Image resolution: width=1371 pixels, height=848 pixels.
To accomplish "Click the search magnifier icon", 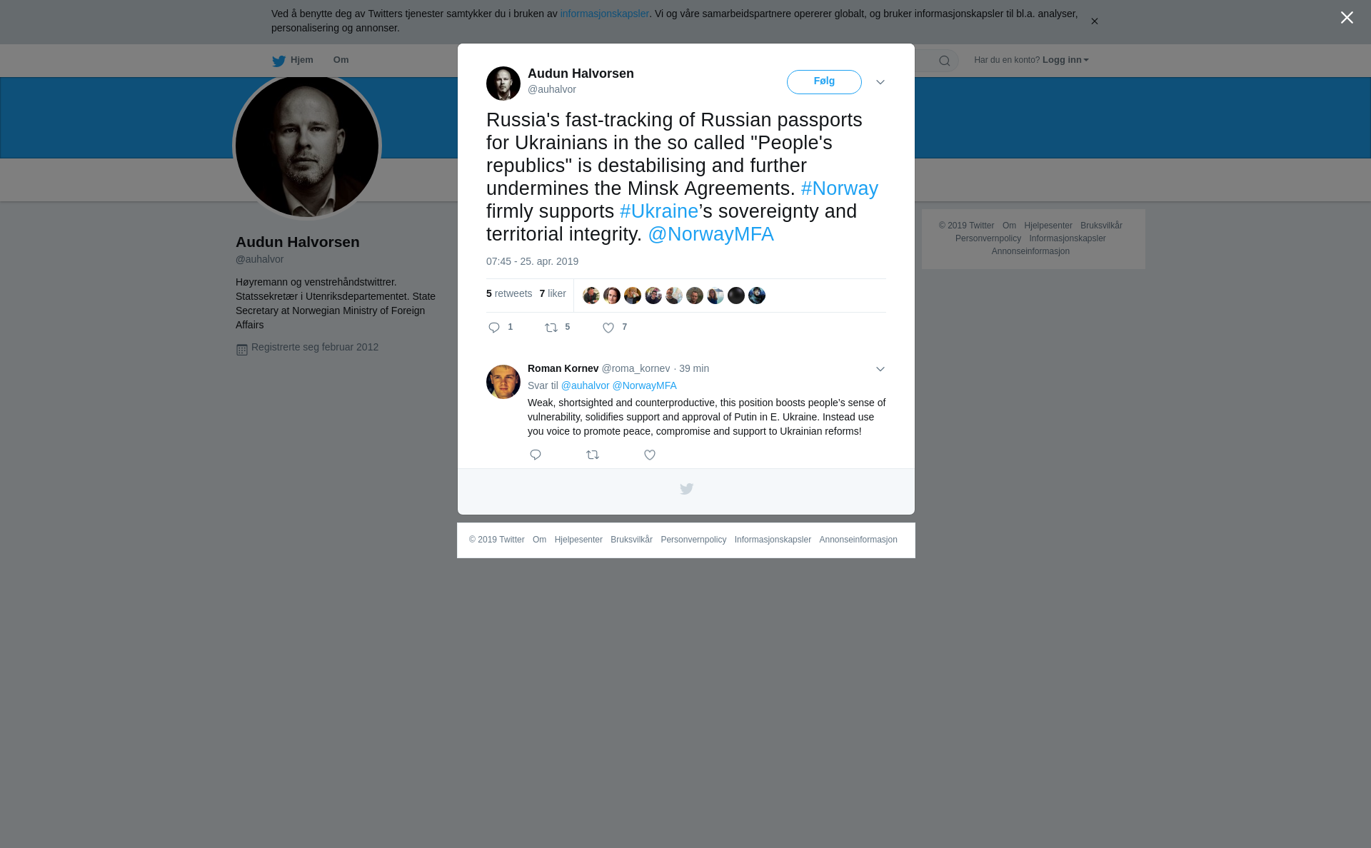I will pos(945,61).
